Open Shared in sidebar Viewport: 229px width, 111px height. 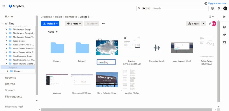coord(10,90)
